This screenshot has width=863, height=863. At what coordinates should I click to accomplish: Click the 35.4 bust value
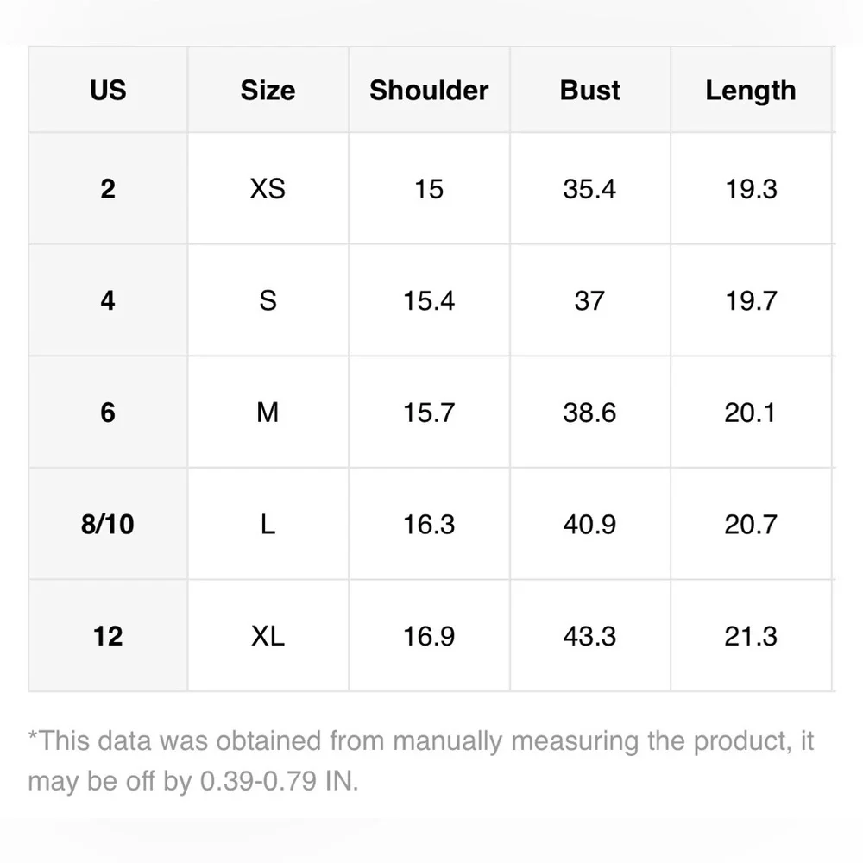click(590, 189)
